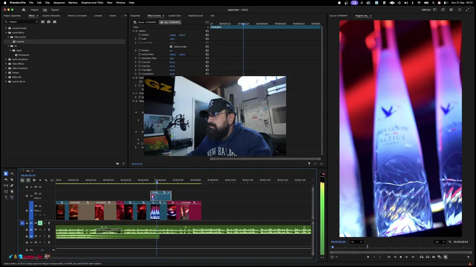The width and height of the screenshot is (476, 267).
Task: Open Program monitor wrench settings
Action: tap(450, 242)
